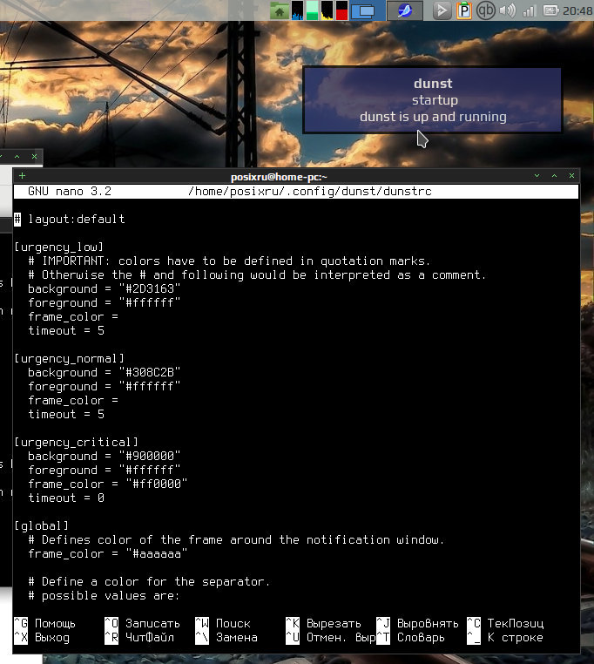Viewport: 594px width, 664px height.
Task: Click the network signal tray icon
Action: (x=530, y=11)
